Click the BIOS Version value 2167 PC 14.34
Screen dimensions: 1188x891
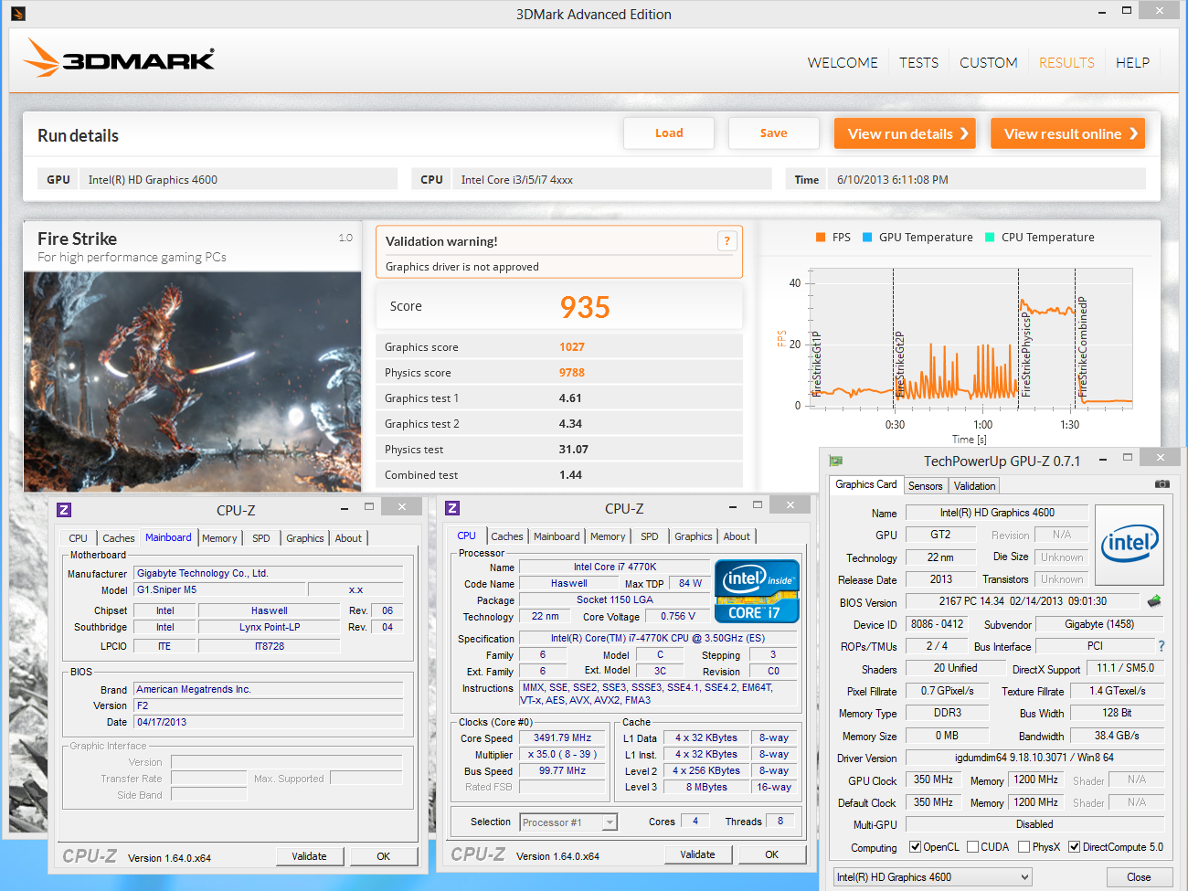click(1022, 601)
